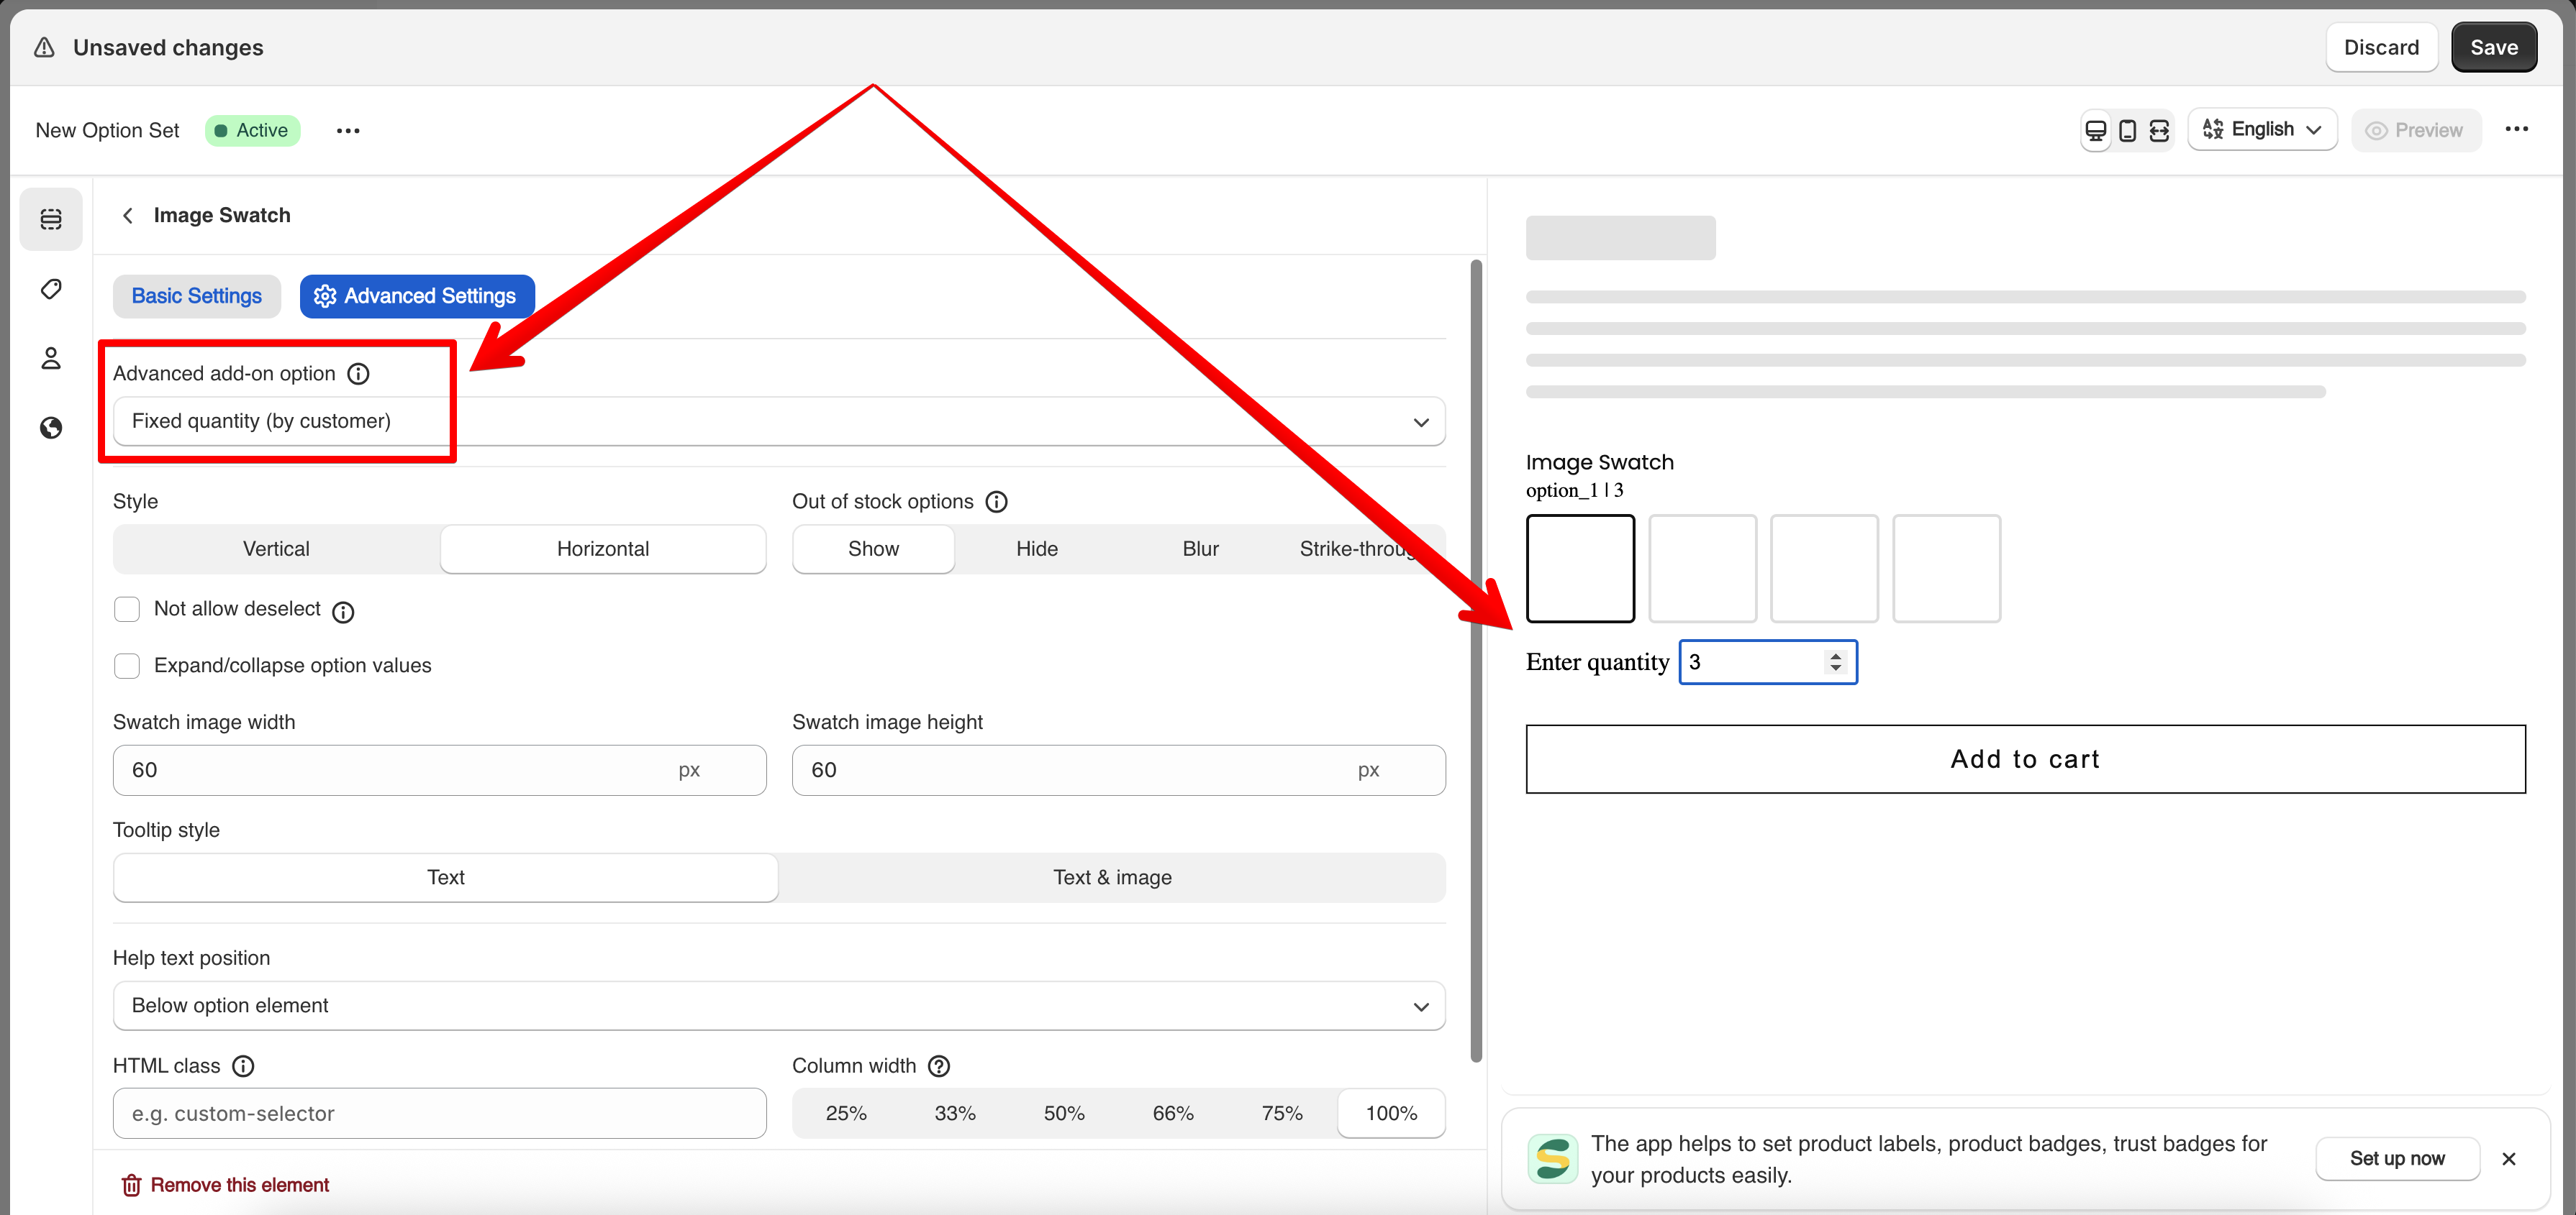Click the Save button
This screenshot has width=2576, height=1215.
[x=2493, y=48]
